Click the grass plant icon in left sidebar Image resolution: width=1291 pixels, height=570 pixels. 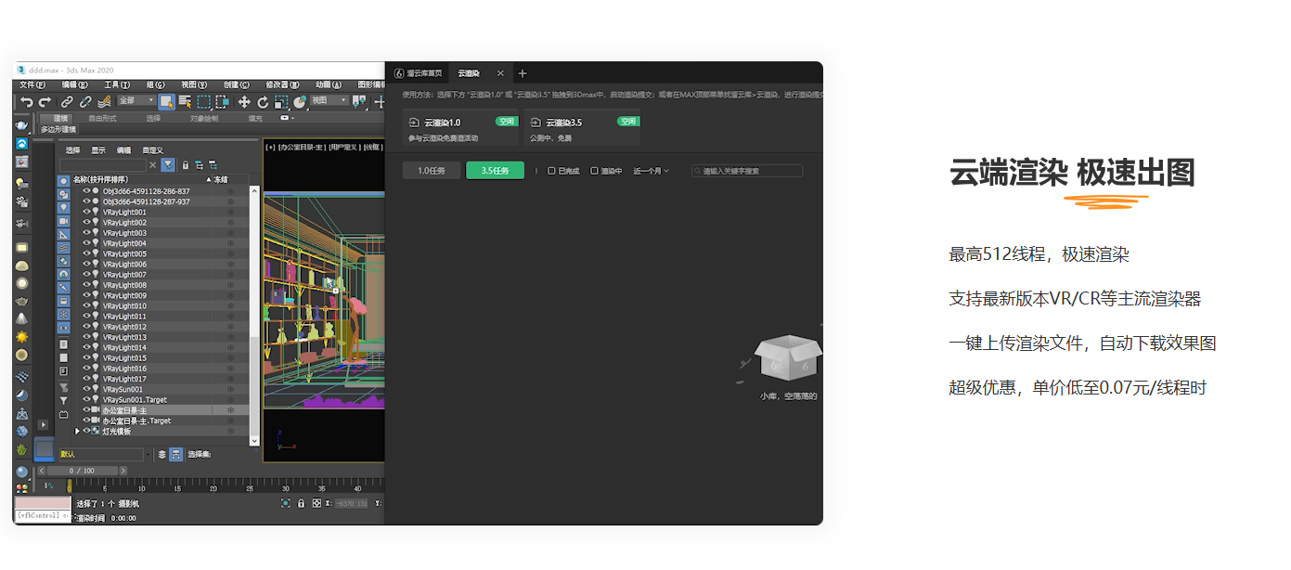coord(21,449)
